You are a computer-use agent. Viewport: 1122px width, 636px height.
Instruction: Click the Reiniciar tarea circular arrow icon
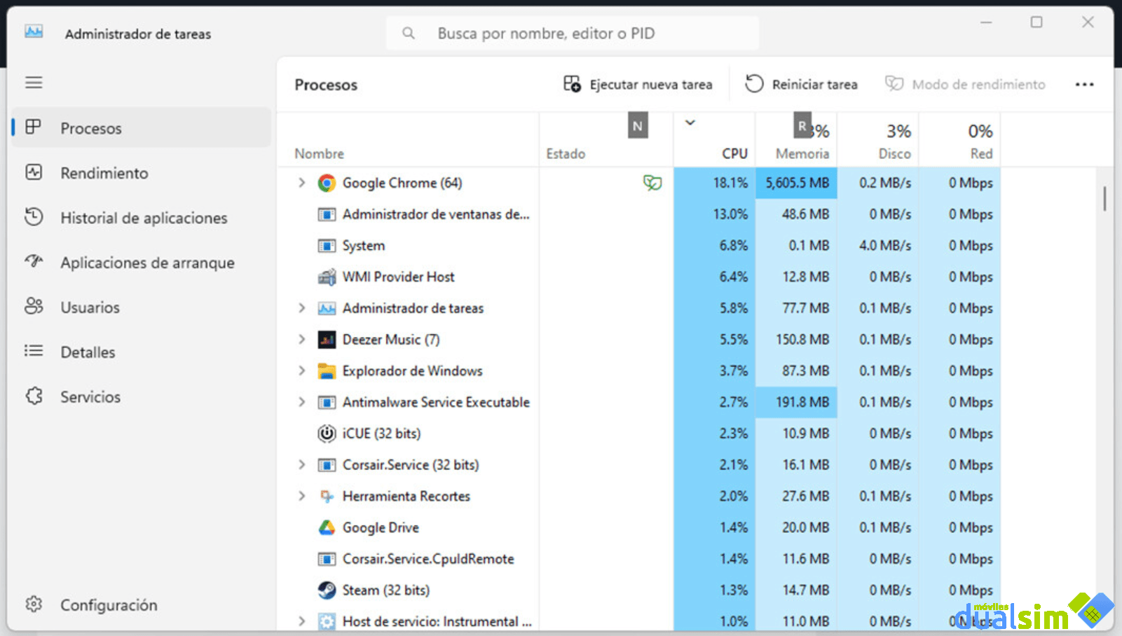pyautogui.click(x=754, y=84)
